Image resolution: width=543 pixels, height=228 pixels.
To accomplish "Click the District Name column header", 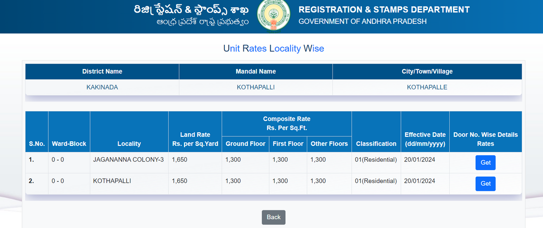I will pyautogui.click(x=102, y=71).
